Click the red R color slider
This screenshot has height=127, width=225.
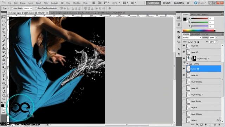(199, 19)
